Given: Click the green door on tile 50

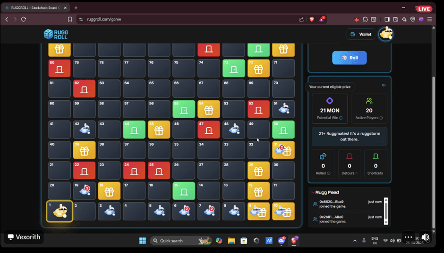Looking at the screenshot, I should pos(283,130).
